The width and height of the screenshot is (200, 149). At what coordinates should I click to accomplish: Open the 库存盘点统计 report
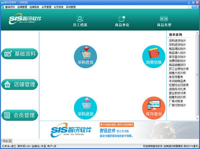pos(177,57)
